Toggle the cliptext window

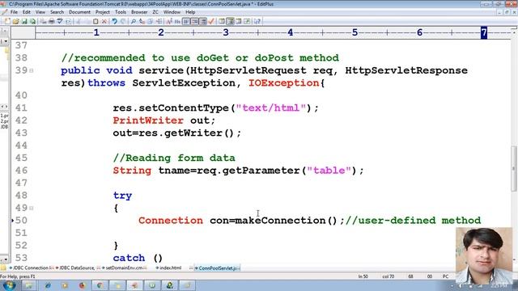222,21
